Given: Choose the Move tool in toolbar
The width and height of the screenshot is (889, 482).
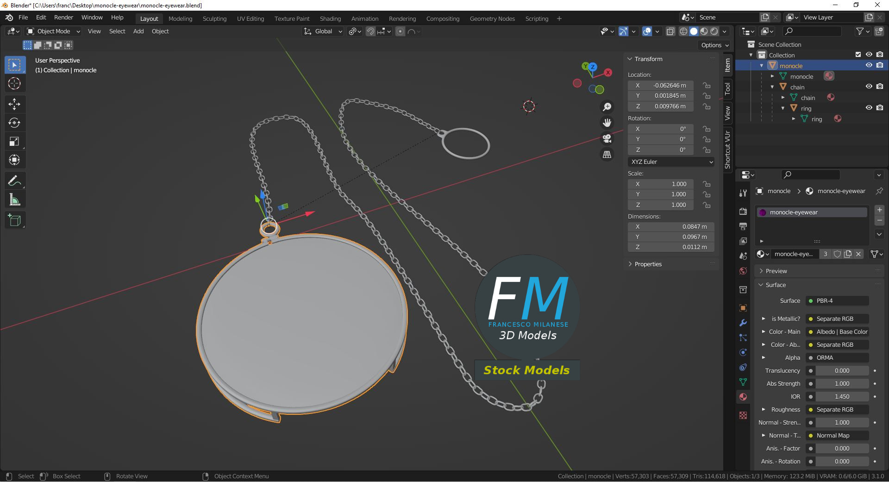Looking at the screenshot, I should click(x=14, y=104).
